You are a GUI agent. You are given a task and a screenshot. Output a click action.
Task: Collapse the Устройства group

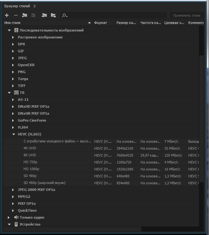tap(9, 224)
